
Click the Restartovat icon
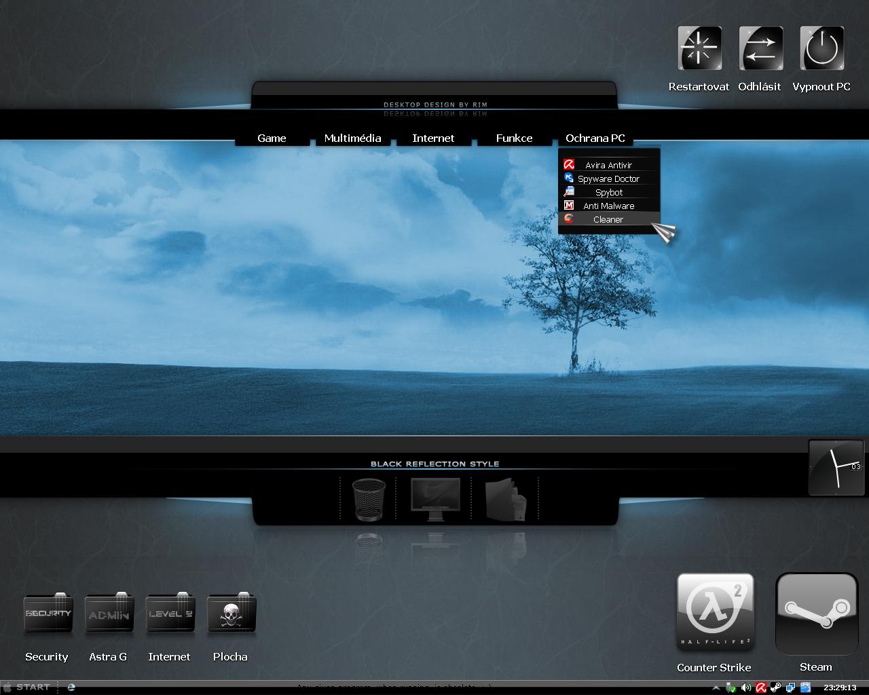[699, 49]
